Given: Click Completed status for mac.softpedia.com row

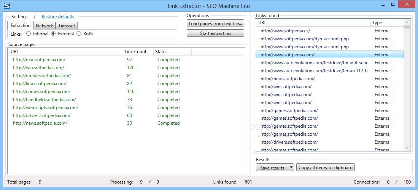Looking at the screenshot, I should point(168,60).
